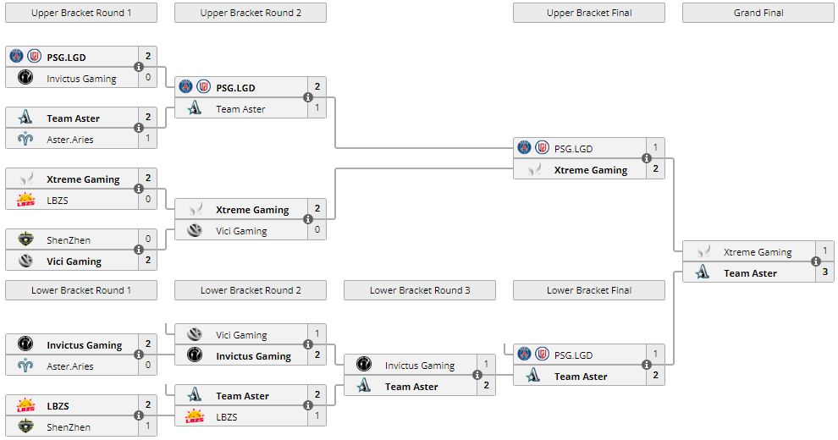Show info for Lower Bracket Round 3 match
This screenshot has height=440, width=838.
tap(477, 376)
